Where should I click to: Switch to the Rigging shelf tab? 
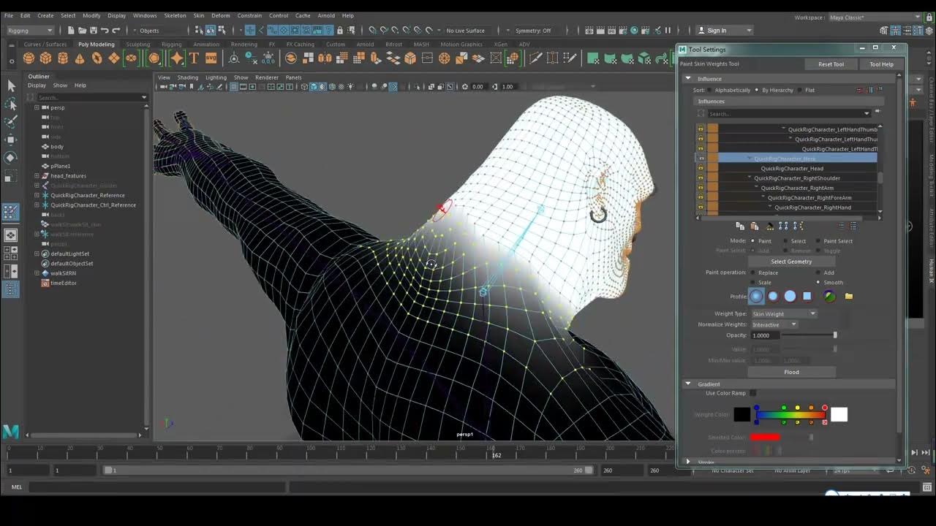coord(171,45)
